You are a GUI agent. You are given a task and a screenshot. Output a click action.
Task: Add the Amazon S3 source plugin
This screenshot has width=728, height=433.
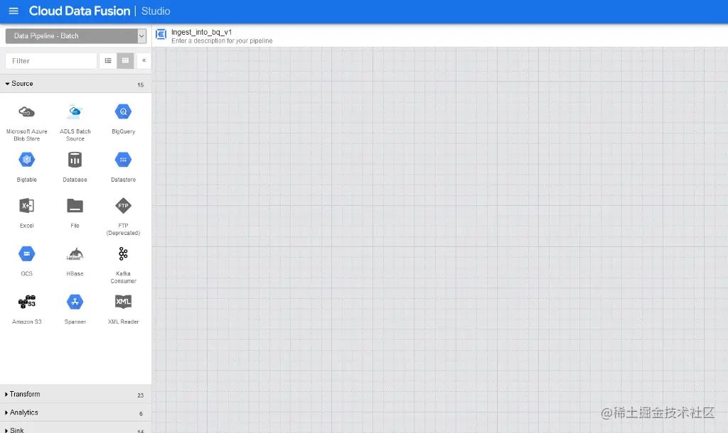26,309
